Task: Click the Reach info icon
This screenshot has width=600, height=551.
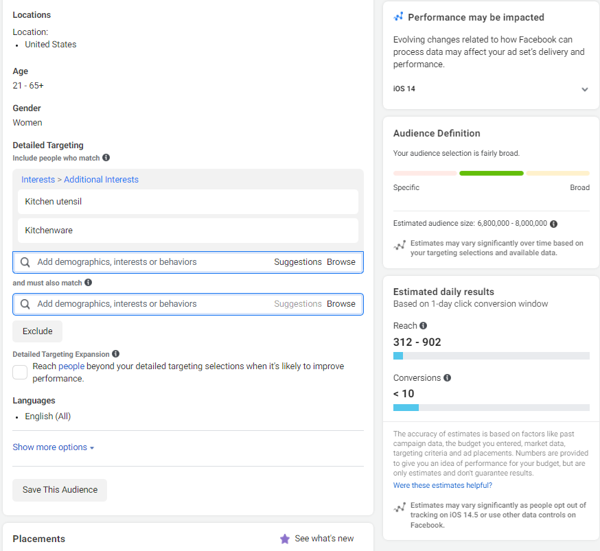Action: pyautogui.click(x=423, y=326)
